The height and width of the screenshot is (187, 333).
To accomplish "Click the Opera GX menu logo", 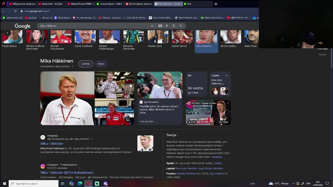I will coord(3,4).
